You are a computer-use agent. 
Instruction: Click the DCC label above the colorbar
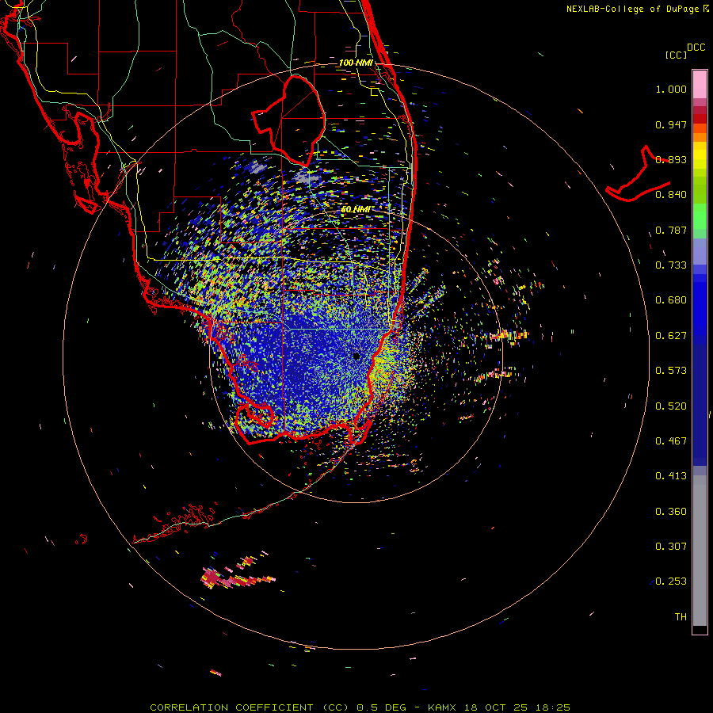coord(696,48)
